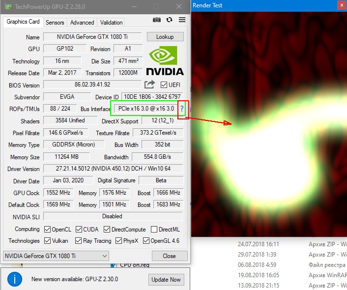Image resolution: width=347 pixels, height=290 pixels.
Task: Take a GPU-Z screenshot with the camera icon
Action: click(157, 20)
